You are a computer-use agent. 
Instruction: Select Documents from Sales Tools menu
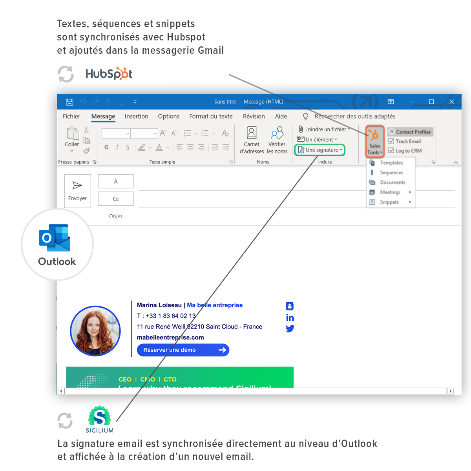391,182
